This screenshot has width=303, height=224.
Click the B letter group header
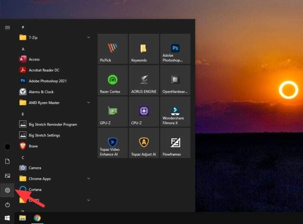tap(23, 114)
